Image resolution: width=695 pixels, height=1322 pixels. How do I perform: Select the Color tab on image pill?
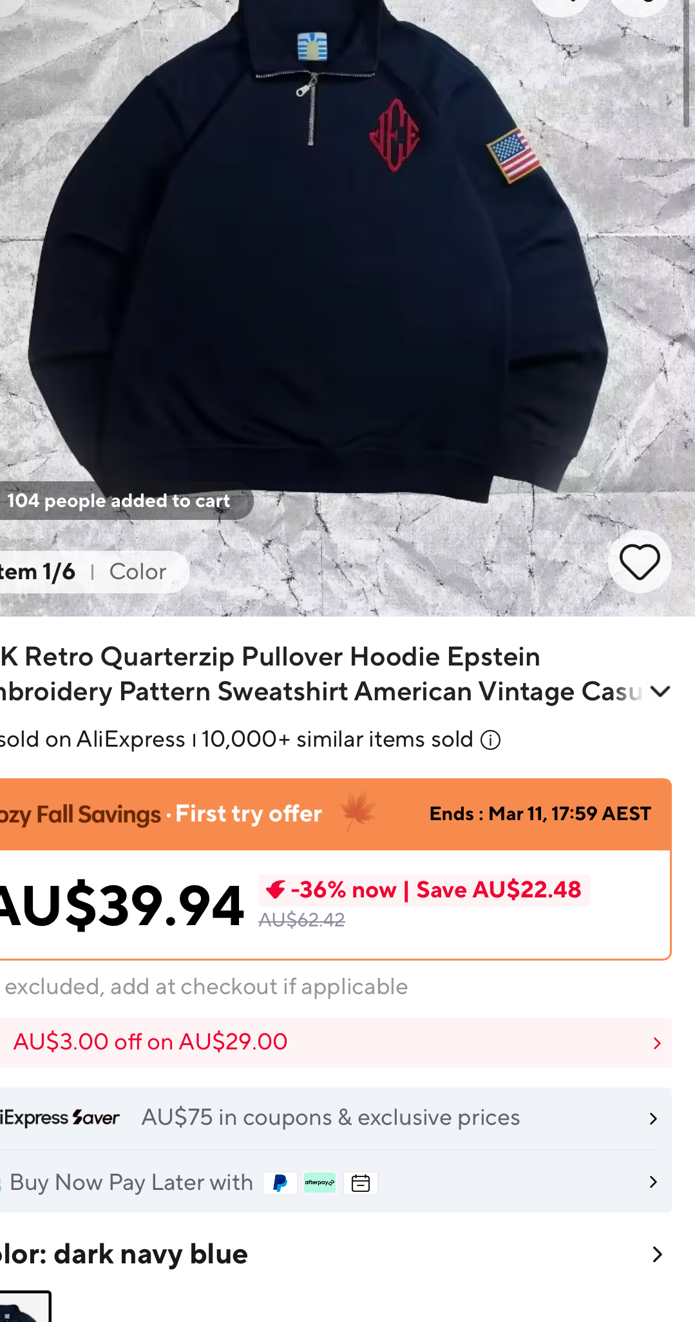[138, 571]
